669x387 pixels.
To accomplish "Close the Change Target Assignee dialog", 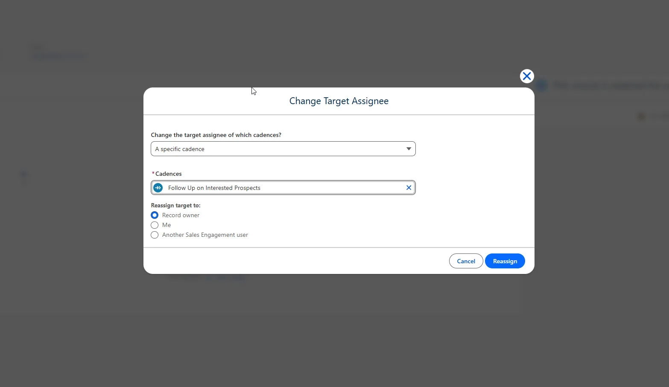I will click(x=527, y=76).
